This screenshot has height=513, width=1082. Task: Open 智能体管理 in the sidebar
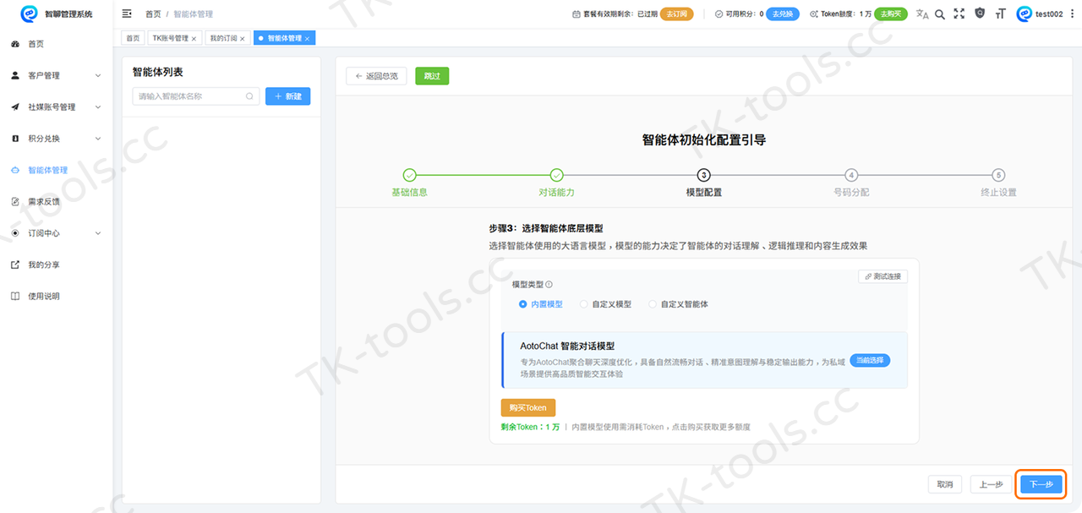pos(56,170)
